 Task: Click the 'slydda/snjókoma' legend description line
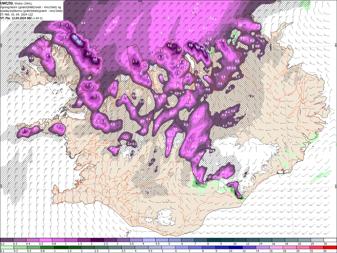click(x=31, y=11)
